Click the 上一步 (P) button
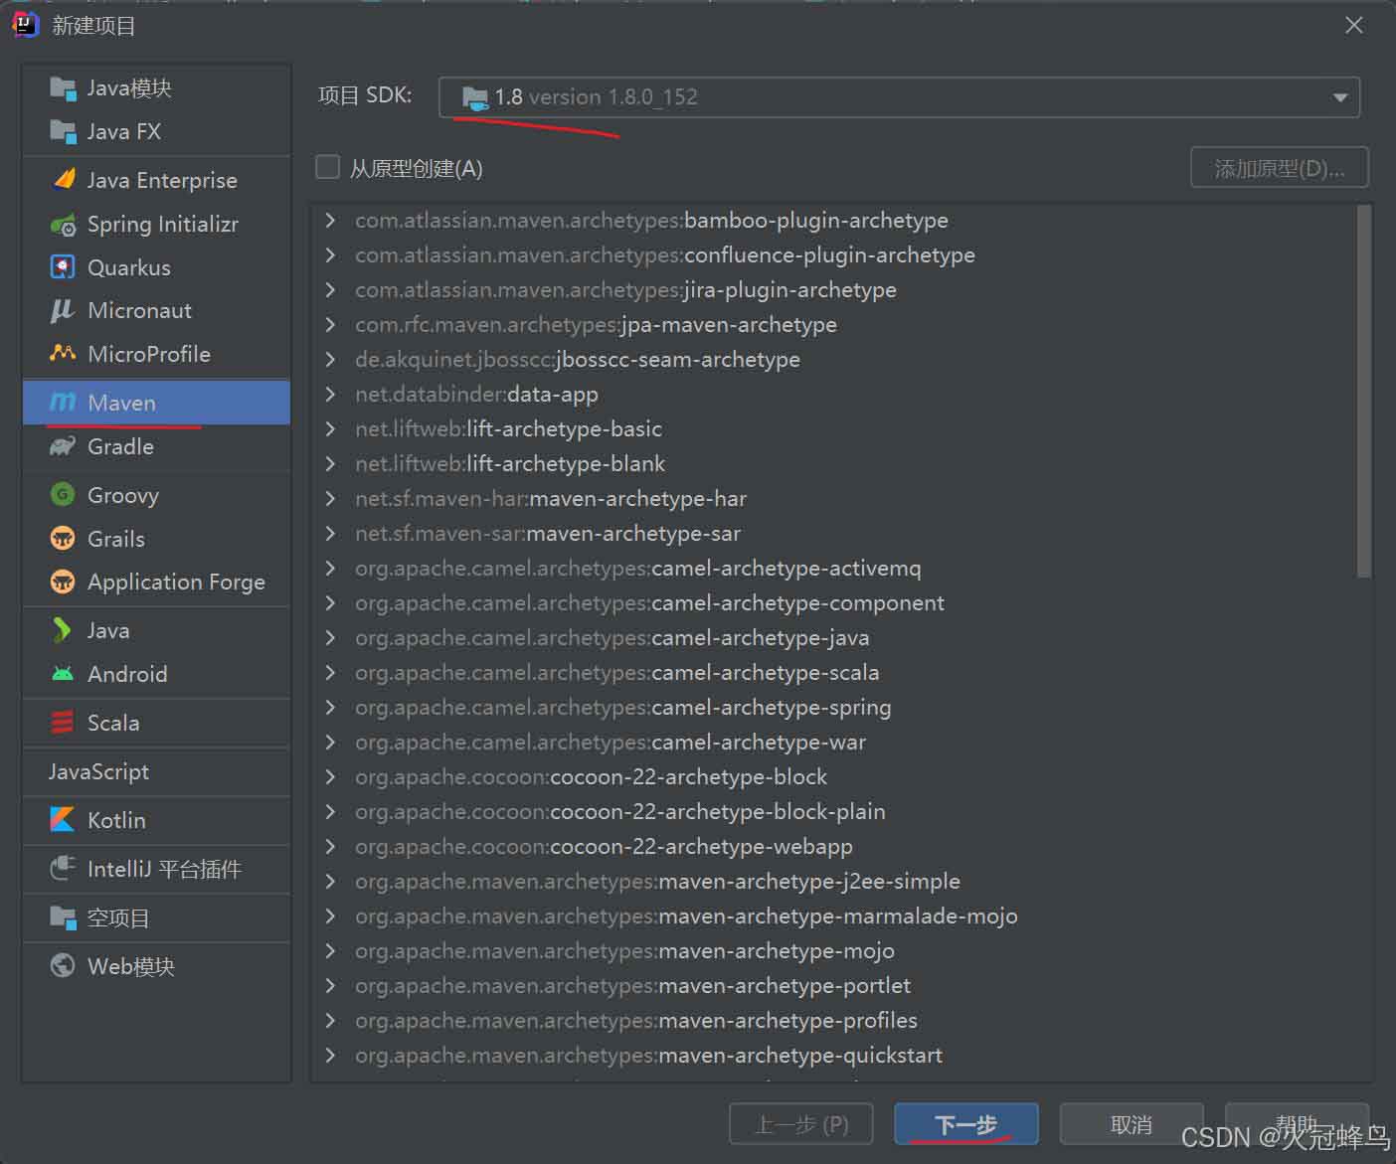Image resolution: width=1396 pixels, height=1164 pixels. click(801, 1124)
